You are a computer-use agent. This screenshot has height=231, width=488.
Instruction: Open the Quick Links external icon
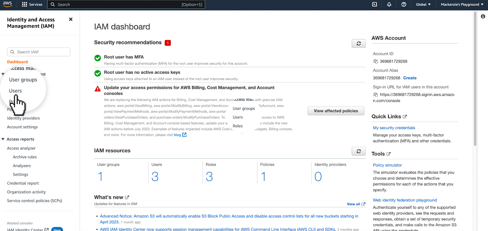[x=405, y=117]
